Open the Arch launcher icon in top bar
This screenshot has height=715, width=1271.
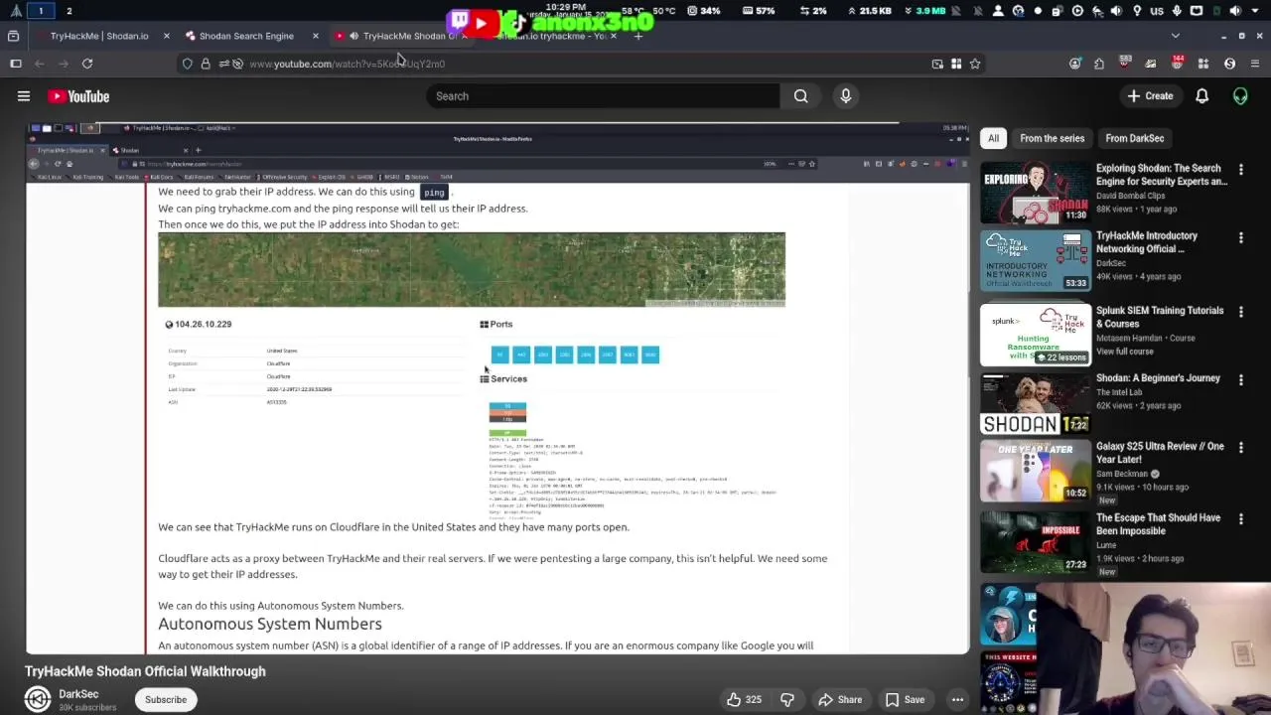click(x=16, y=11)
